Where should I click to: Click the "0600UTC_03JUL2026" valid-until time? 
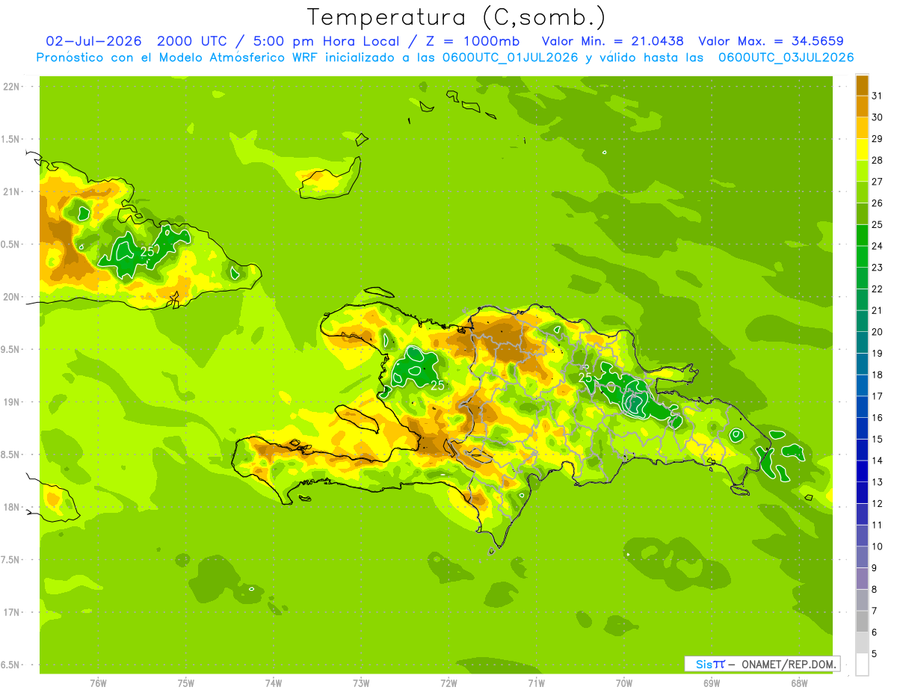click(x=786, y=57)
